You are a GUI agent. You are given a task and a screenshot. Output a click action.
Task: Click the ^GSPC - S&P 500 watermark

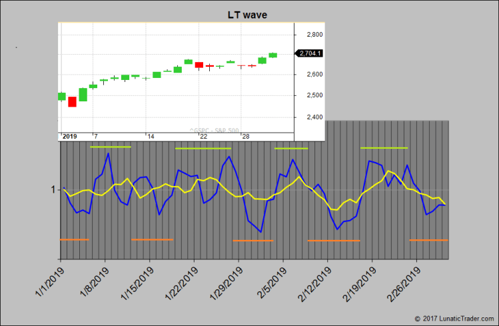[214, 130]
